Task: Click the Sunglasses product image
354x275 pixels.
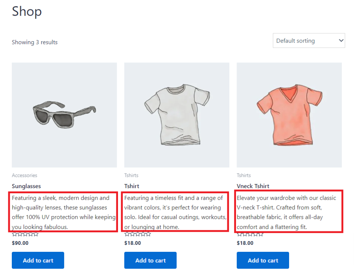Action: (64, 115)
